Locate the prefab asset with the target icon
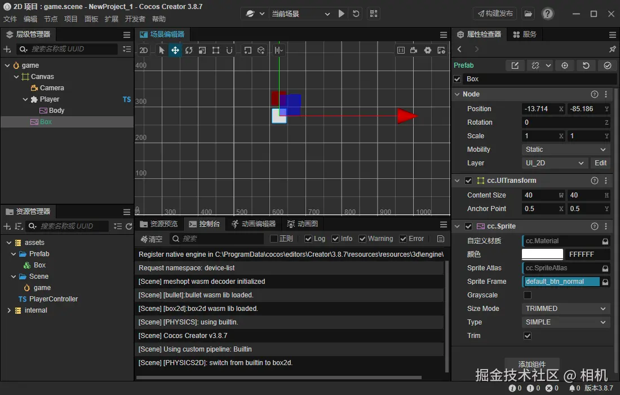The width and height of the screenshot is (620, 395). 565,65
